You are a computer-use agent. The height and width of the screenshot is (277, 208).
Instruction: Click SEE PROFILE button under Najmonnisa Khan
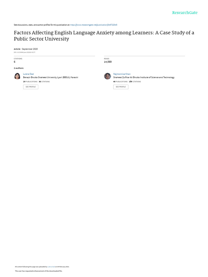point(121,87)
